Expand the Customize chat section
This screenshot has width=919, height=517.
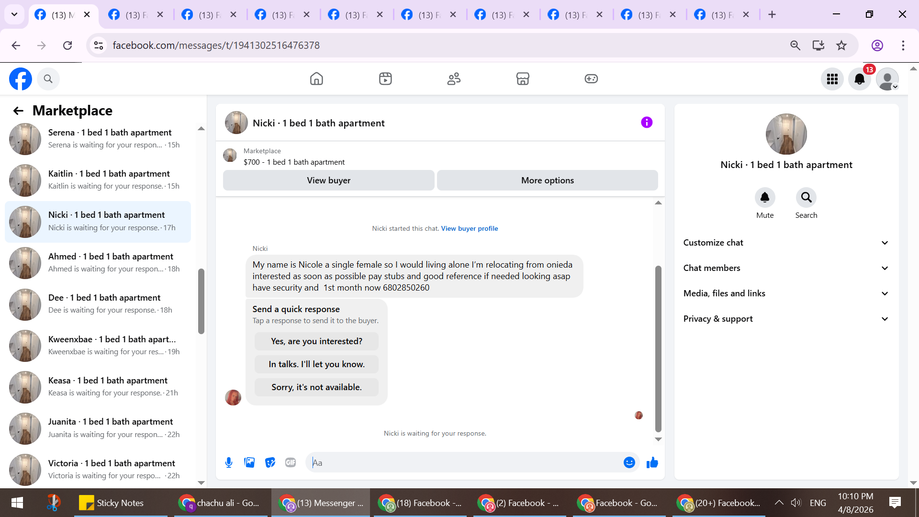point(786,243)
